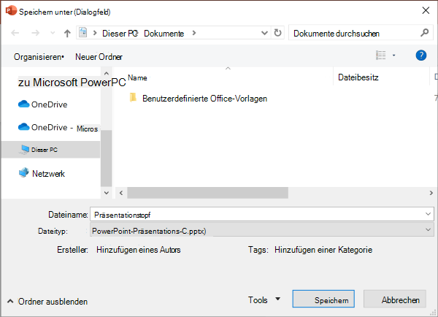Click the Back navigation arrow
438x317 pixels.
[15, 34]
